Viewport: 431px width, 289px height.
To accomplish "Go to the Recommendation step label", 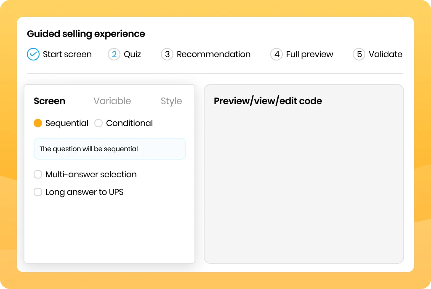I will [213, 54].
